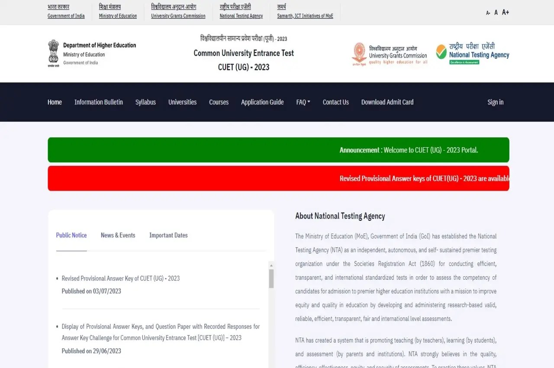Open the Application Guide menu item
554x368 pixels.
[262, 102]
